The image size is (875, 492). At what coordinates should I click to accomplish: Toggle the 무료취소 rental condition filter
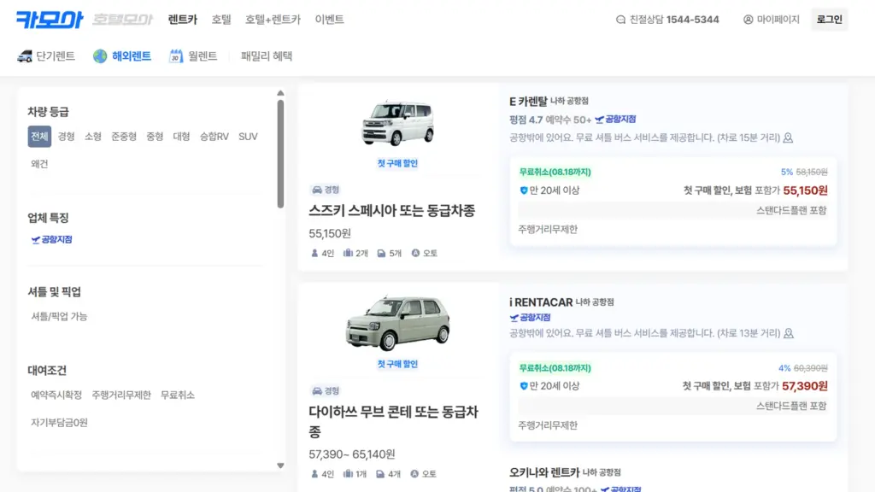178,395
